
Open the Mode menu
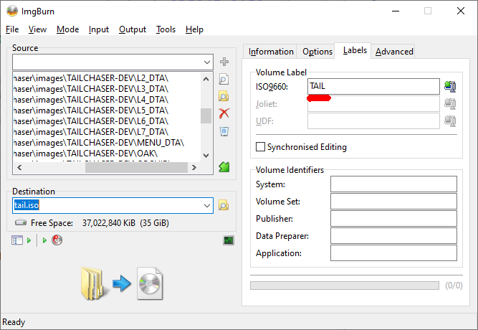68,29
